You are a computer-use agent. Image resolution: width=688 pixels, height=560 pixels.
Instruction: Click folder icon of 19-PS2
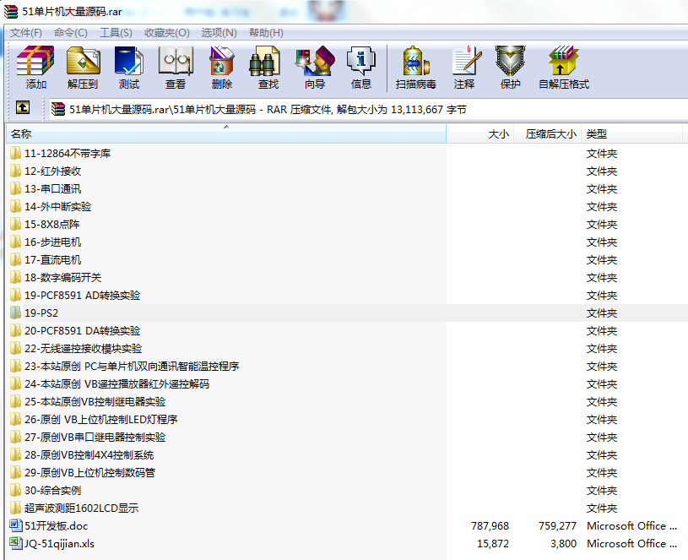(x=15, y=313)
